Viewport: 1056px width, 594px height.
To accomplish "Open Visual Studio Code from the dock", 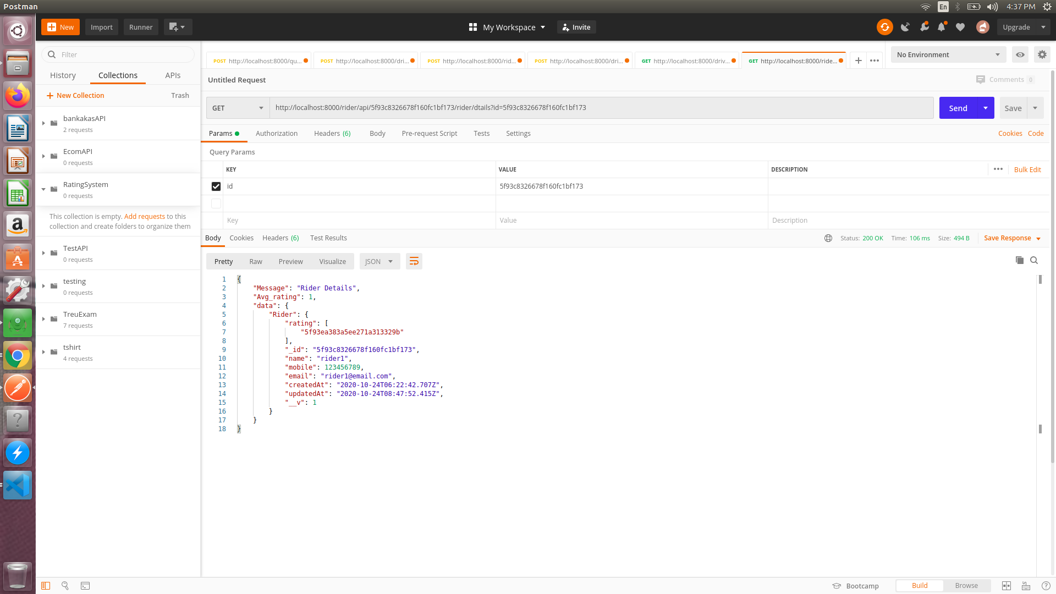I will 18,485.
